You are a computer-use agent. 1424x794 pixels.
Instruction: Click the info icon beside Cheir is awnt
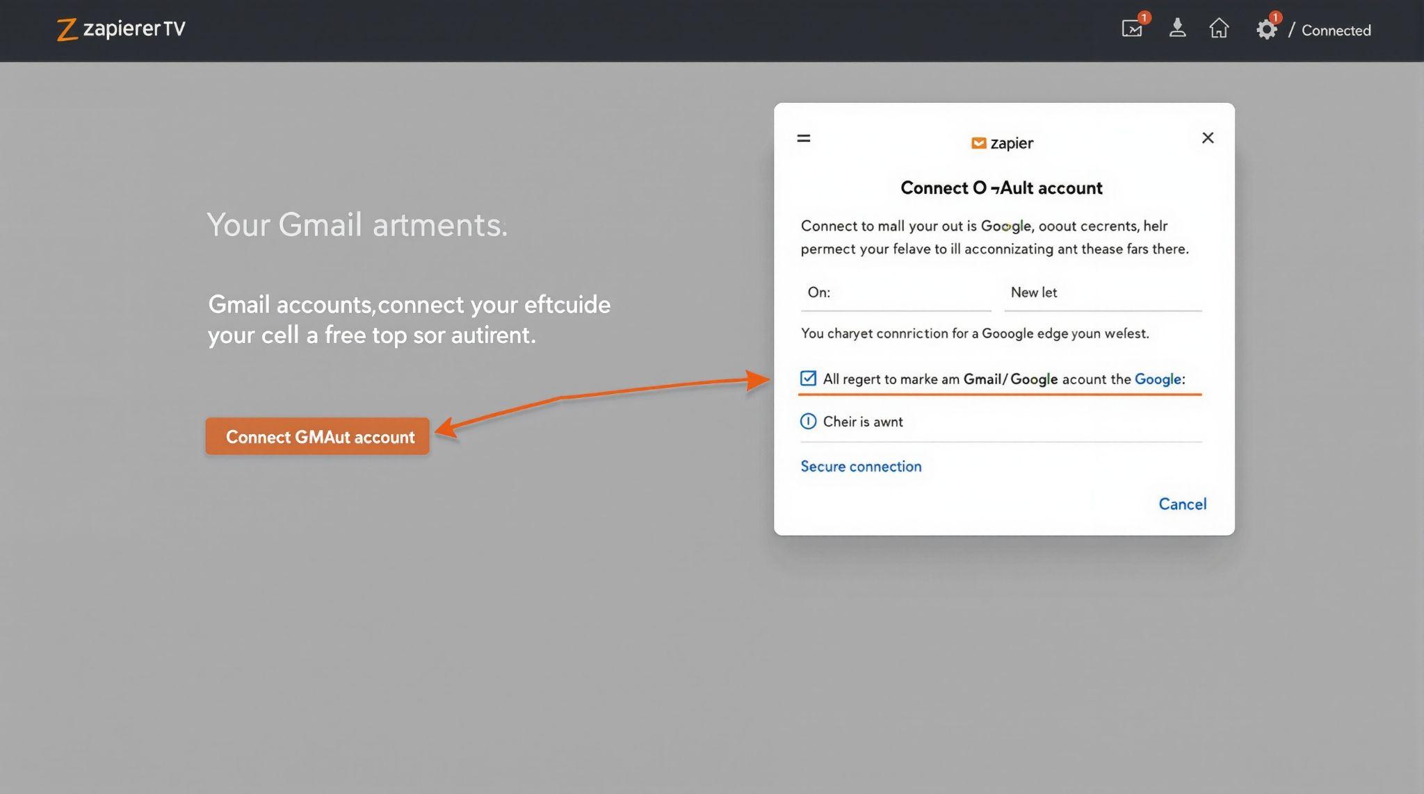click(808, 422)
